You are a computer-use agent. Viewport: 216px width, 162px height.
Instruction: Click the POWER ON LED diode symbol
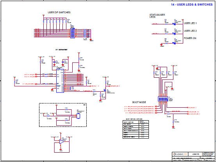[174, 43]
